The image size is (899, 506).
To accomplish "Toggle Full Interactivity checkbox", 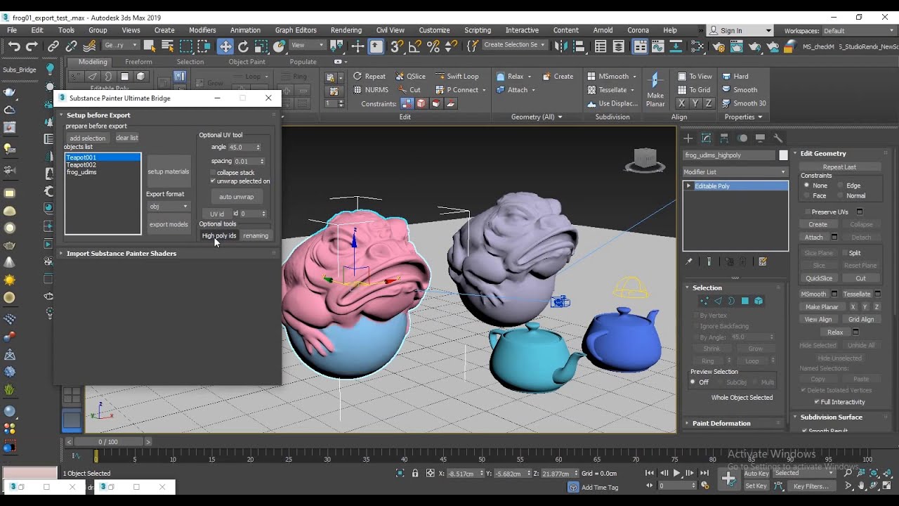I will click(x=817, y=402).
